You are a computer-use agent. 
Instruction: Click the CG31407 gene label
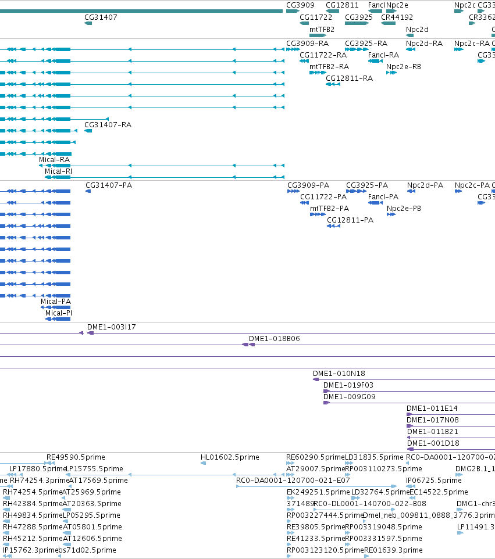coord(101,17)
